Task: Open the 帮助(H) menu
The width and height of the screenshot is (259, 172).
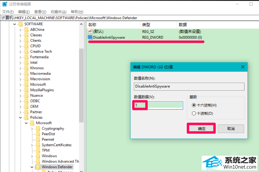Action: [77, 12]
